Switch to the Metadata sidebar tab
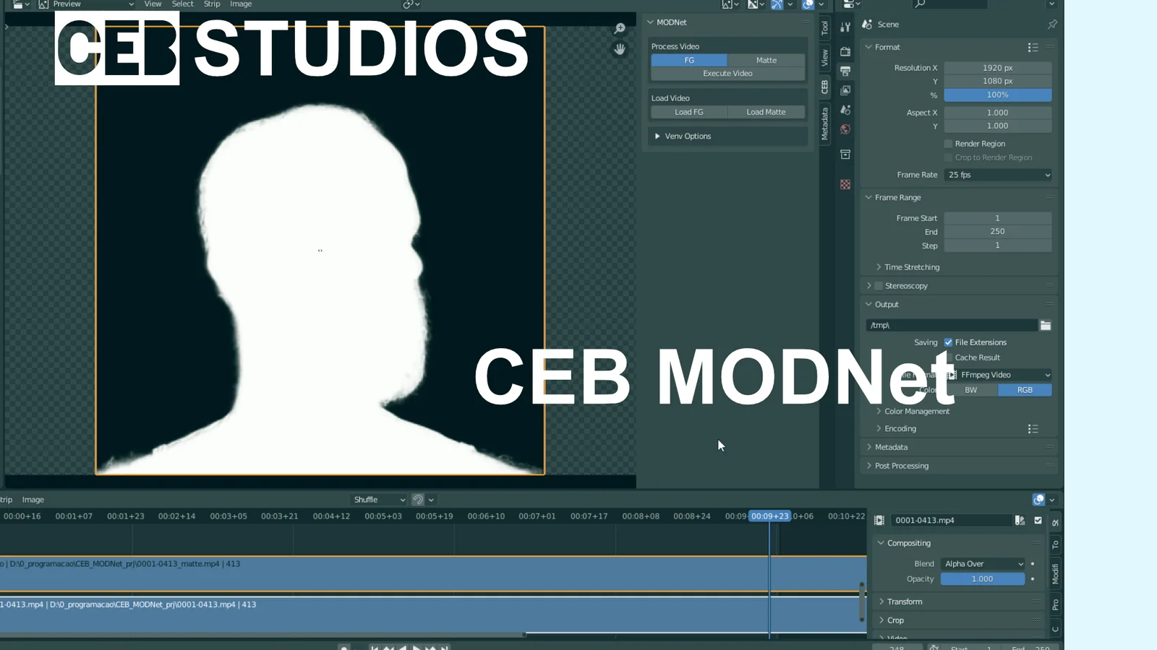 point(825,123)
